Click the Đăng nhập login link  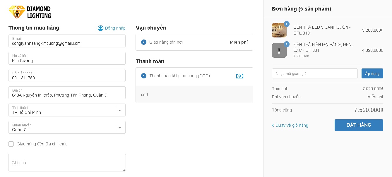tap(115, 28)
